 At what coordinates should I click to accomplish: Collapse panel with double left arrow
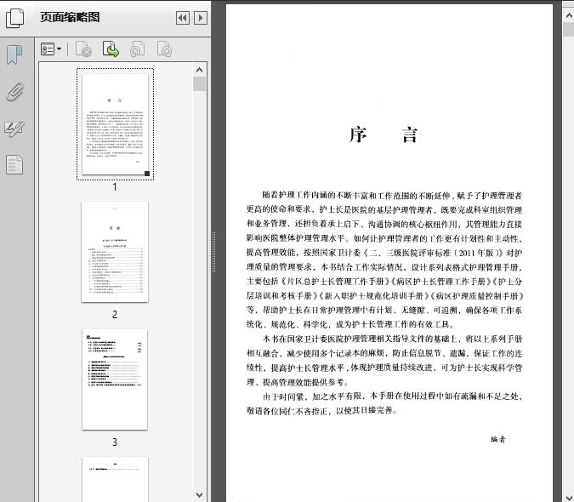(183, 18)
